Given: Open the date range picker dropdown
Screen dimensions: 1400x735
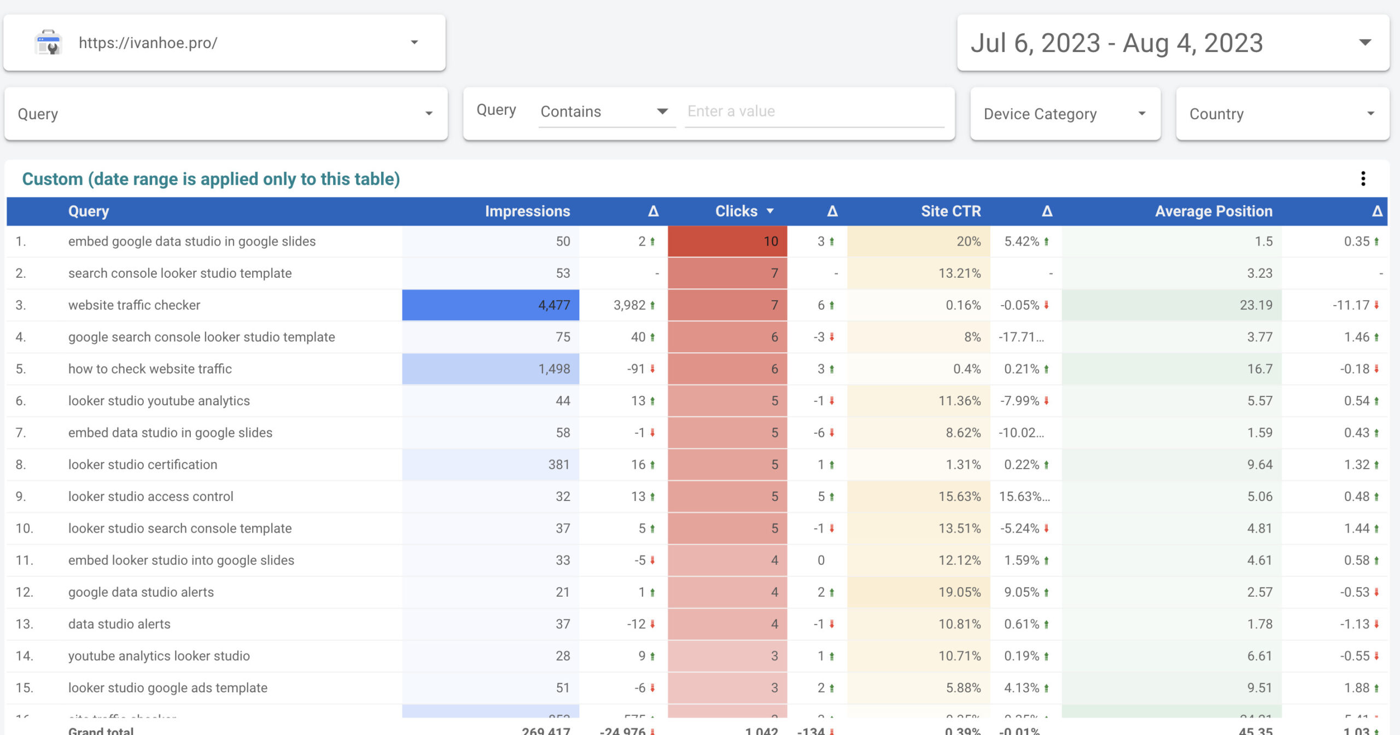Looking at the screenshot, I should point(1365,43).
